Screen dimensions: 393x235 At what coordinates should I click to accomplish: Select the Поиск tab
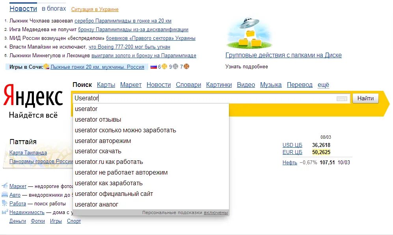(x=82, y=85)
